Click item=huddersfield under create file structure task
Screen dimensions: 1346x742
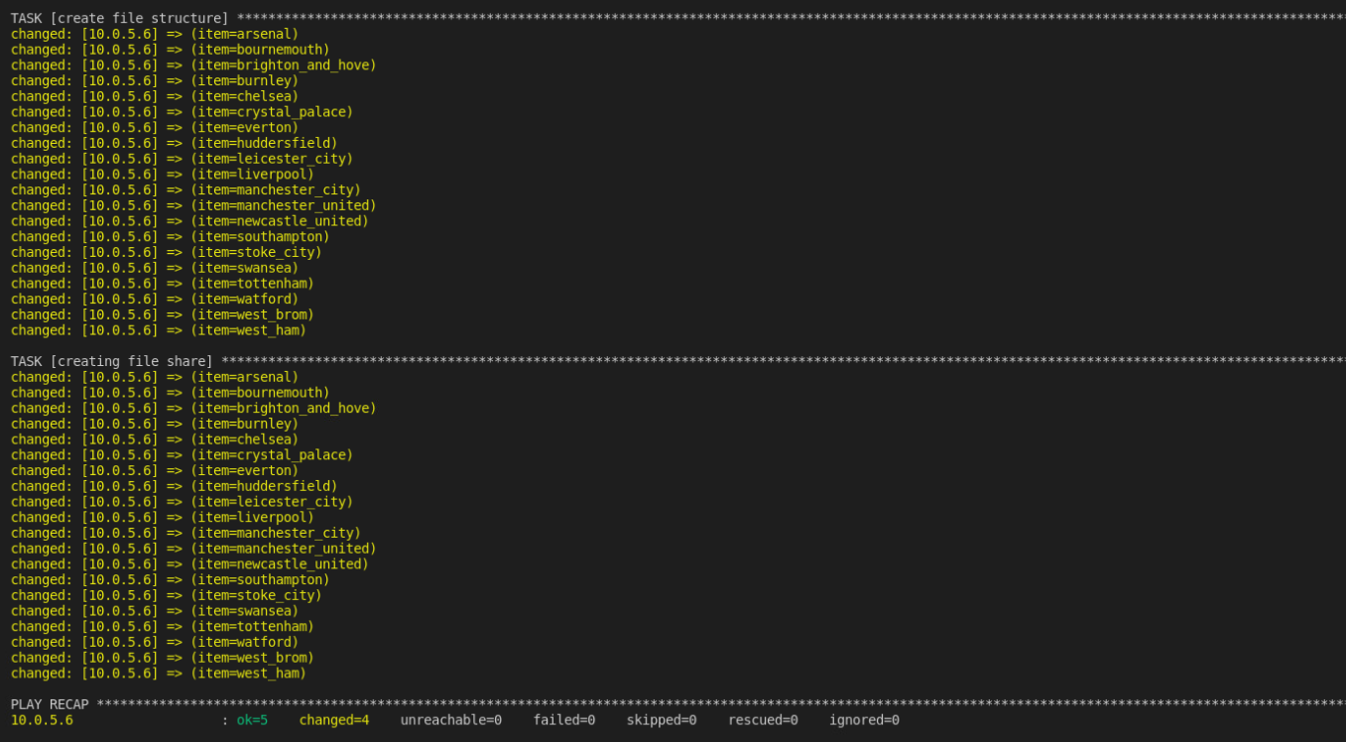pyautogui.click(x=264, y=143)
